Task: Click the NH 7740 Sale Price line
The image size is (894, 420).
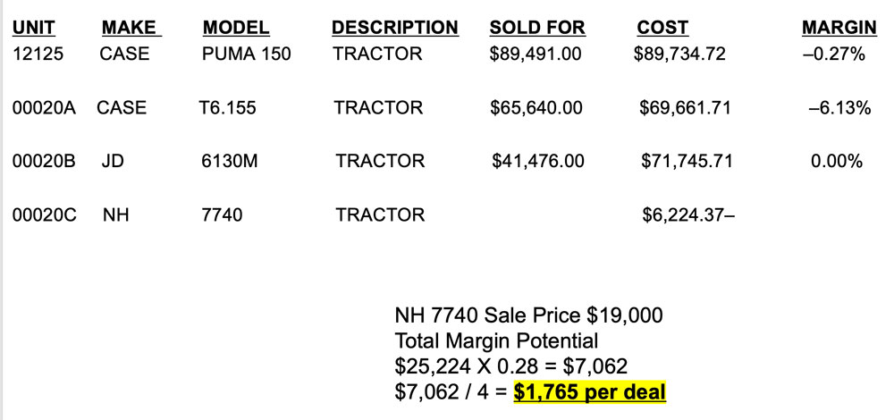Action: (x=528, y=315)
